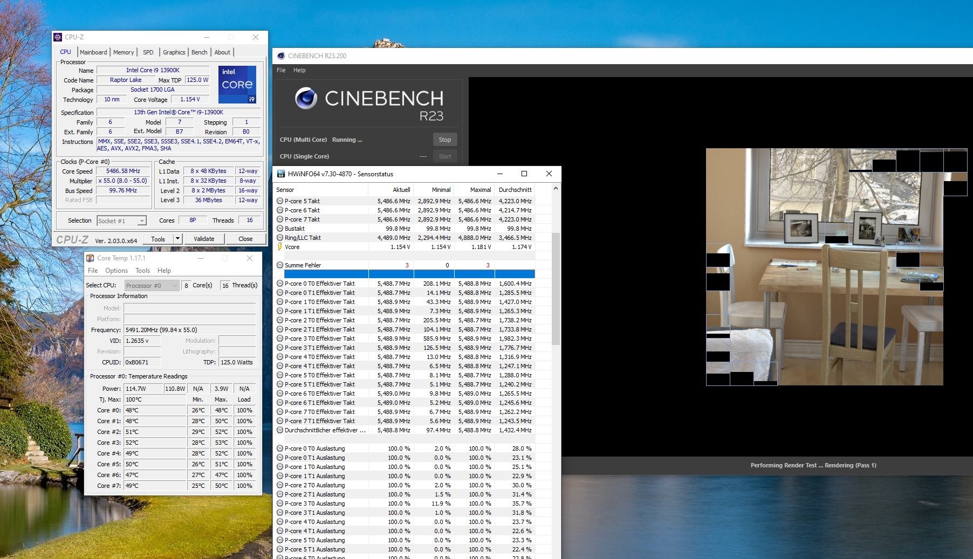Open the Socket #1 selection dropdown in CPU-Z
The width and height of the screenshot is (973, 559).
pos(141,221)
